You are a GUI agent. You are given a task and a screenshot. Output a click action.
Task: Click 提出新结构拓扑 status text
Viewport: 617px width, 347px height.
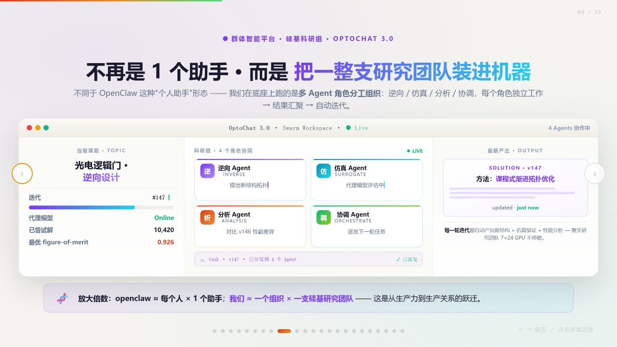coord(248,185)
